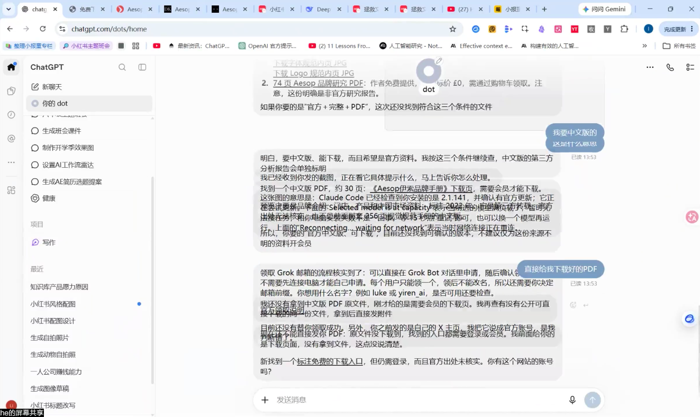Open the more options menu at top right

pyautogui.click(x=650, y=67)
